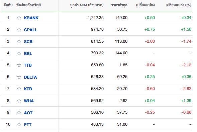Open the CPALL stock link

[30, 30]
